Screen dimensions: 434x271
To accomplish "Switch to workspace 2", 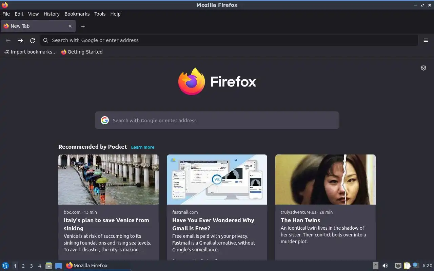I will click(23, 266).
